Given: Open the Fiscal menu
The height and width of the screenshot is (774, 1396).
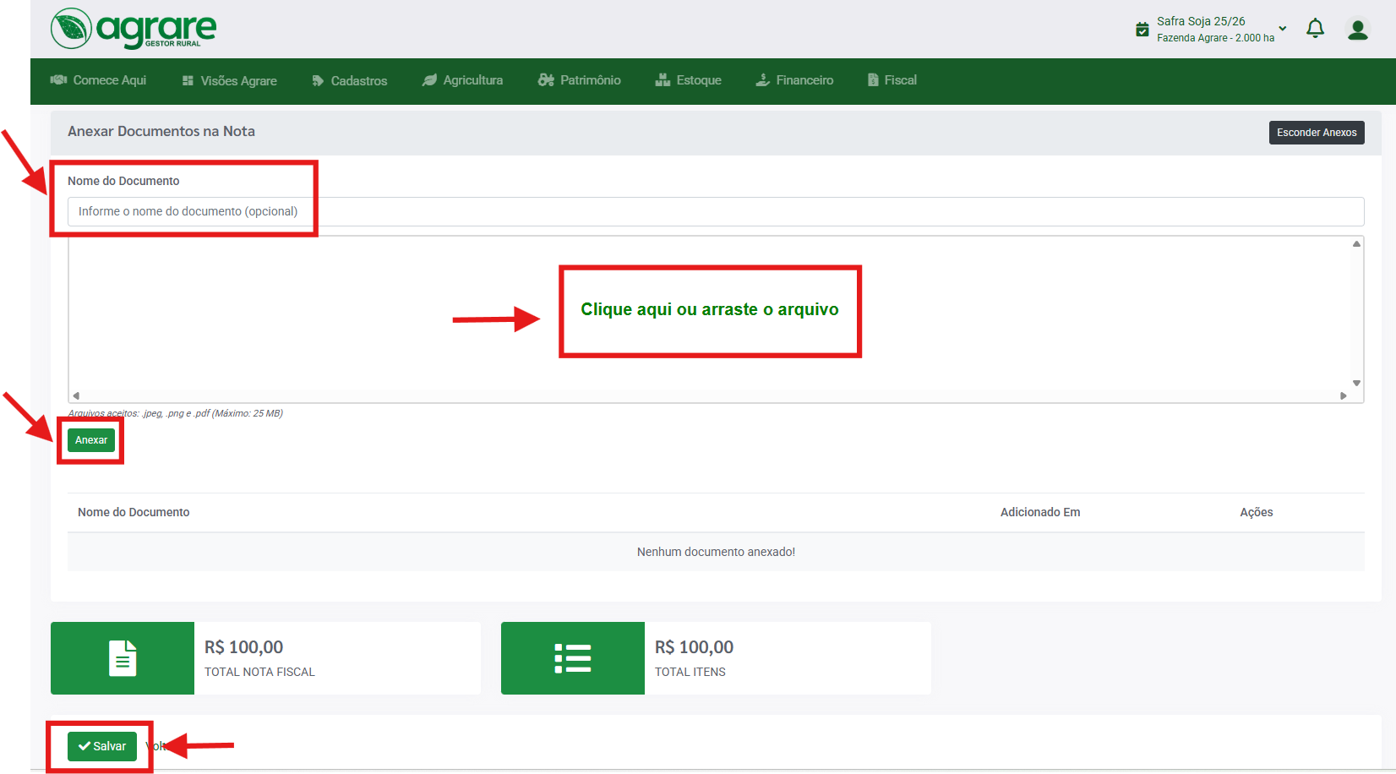Looking at the screenshot, I should (892, 80).
